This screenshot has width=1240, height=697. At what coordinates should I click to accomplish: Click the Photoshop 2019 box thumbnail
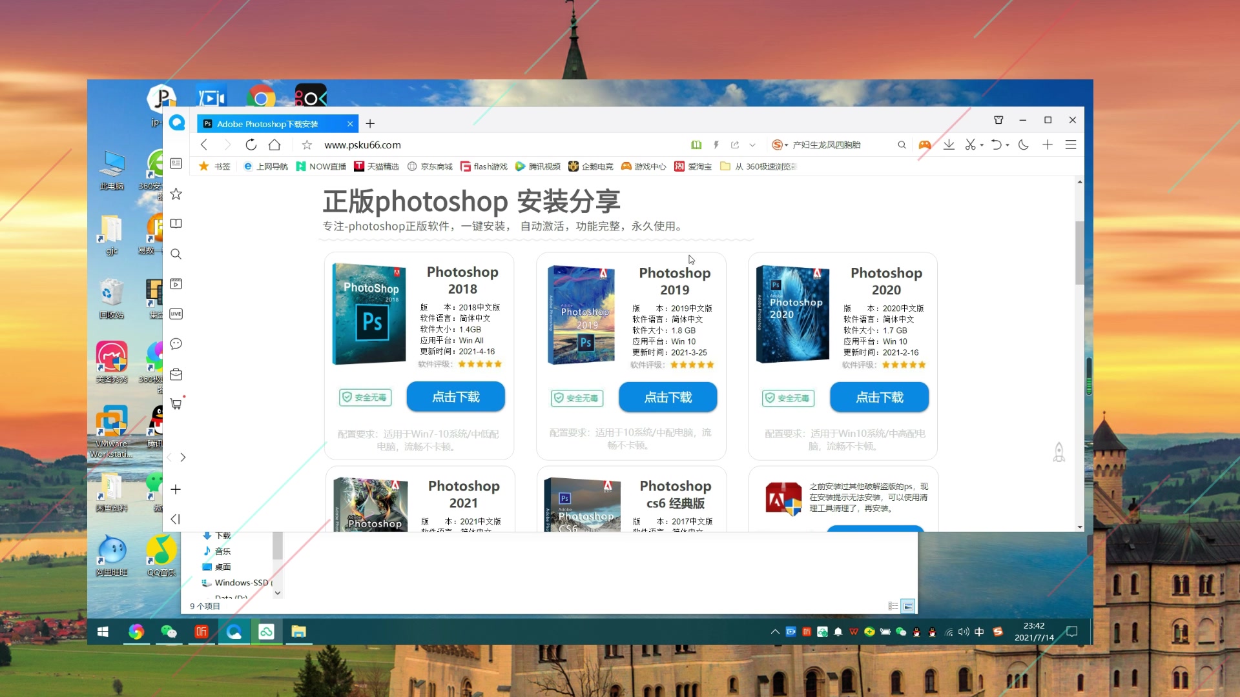(x=581, y=315)
